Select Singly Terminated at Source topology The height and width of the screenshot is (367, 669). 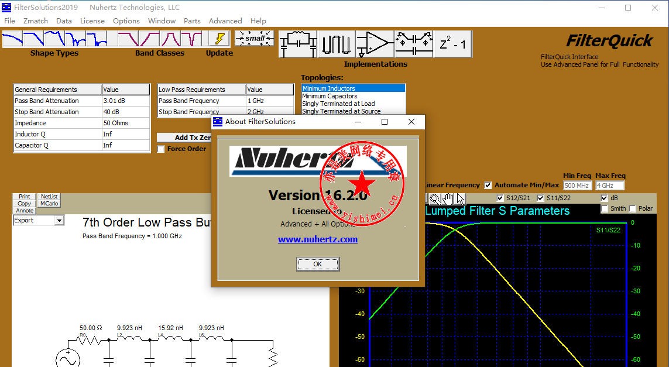point(354,111)
